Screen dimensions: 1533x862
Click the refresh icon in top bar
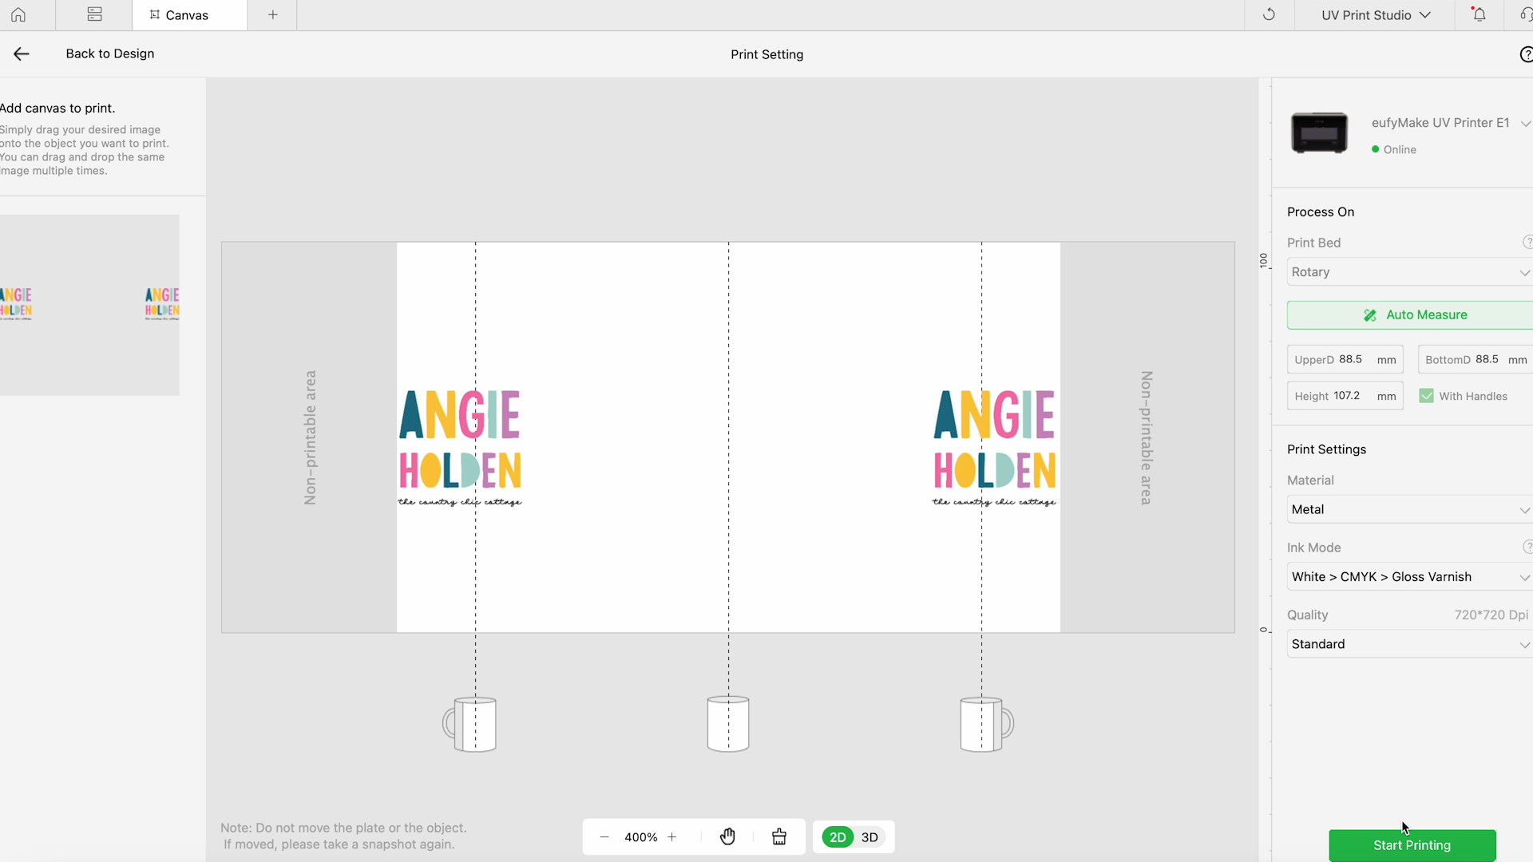1269,15
